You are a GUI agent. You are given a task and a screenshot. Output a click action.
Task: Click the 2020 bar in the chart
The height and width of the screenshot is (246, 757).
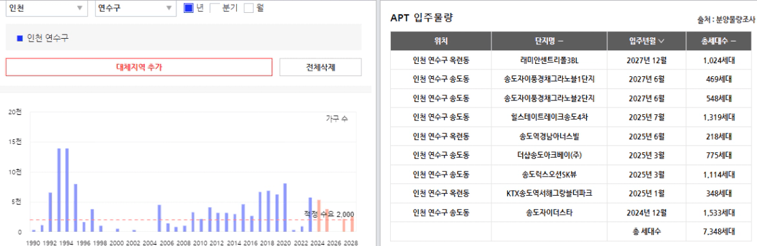click(x=285, y=207)
